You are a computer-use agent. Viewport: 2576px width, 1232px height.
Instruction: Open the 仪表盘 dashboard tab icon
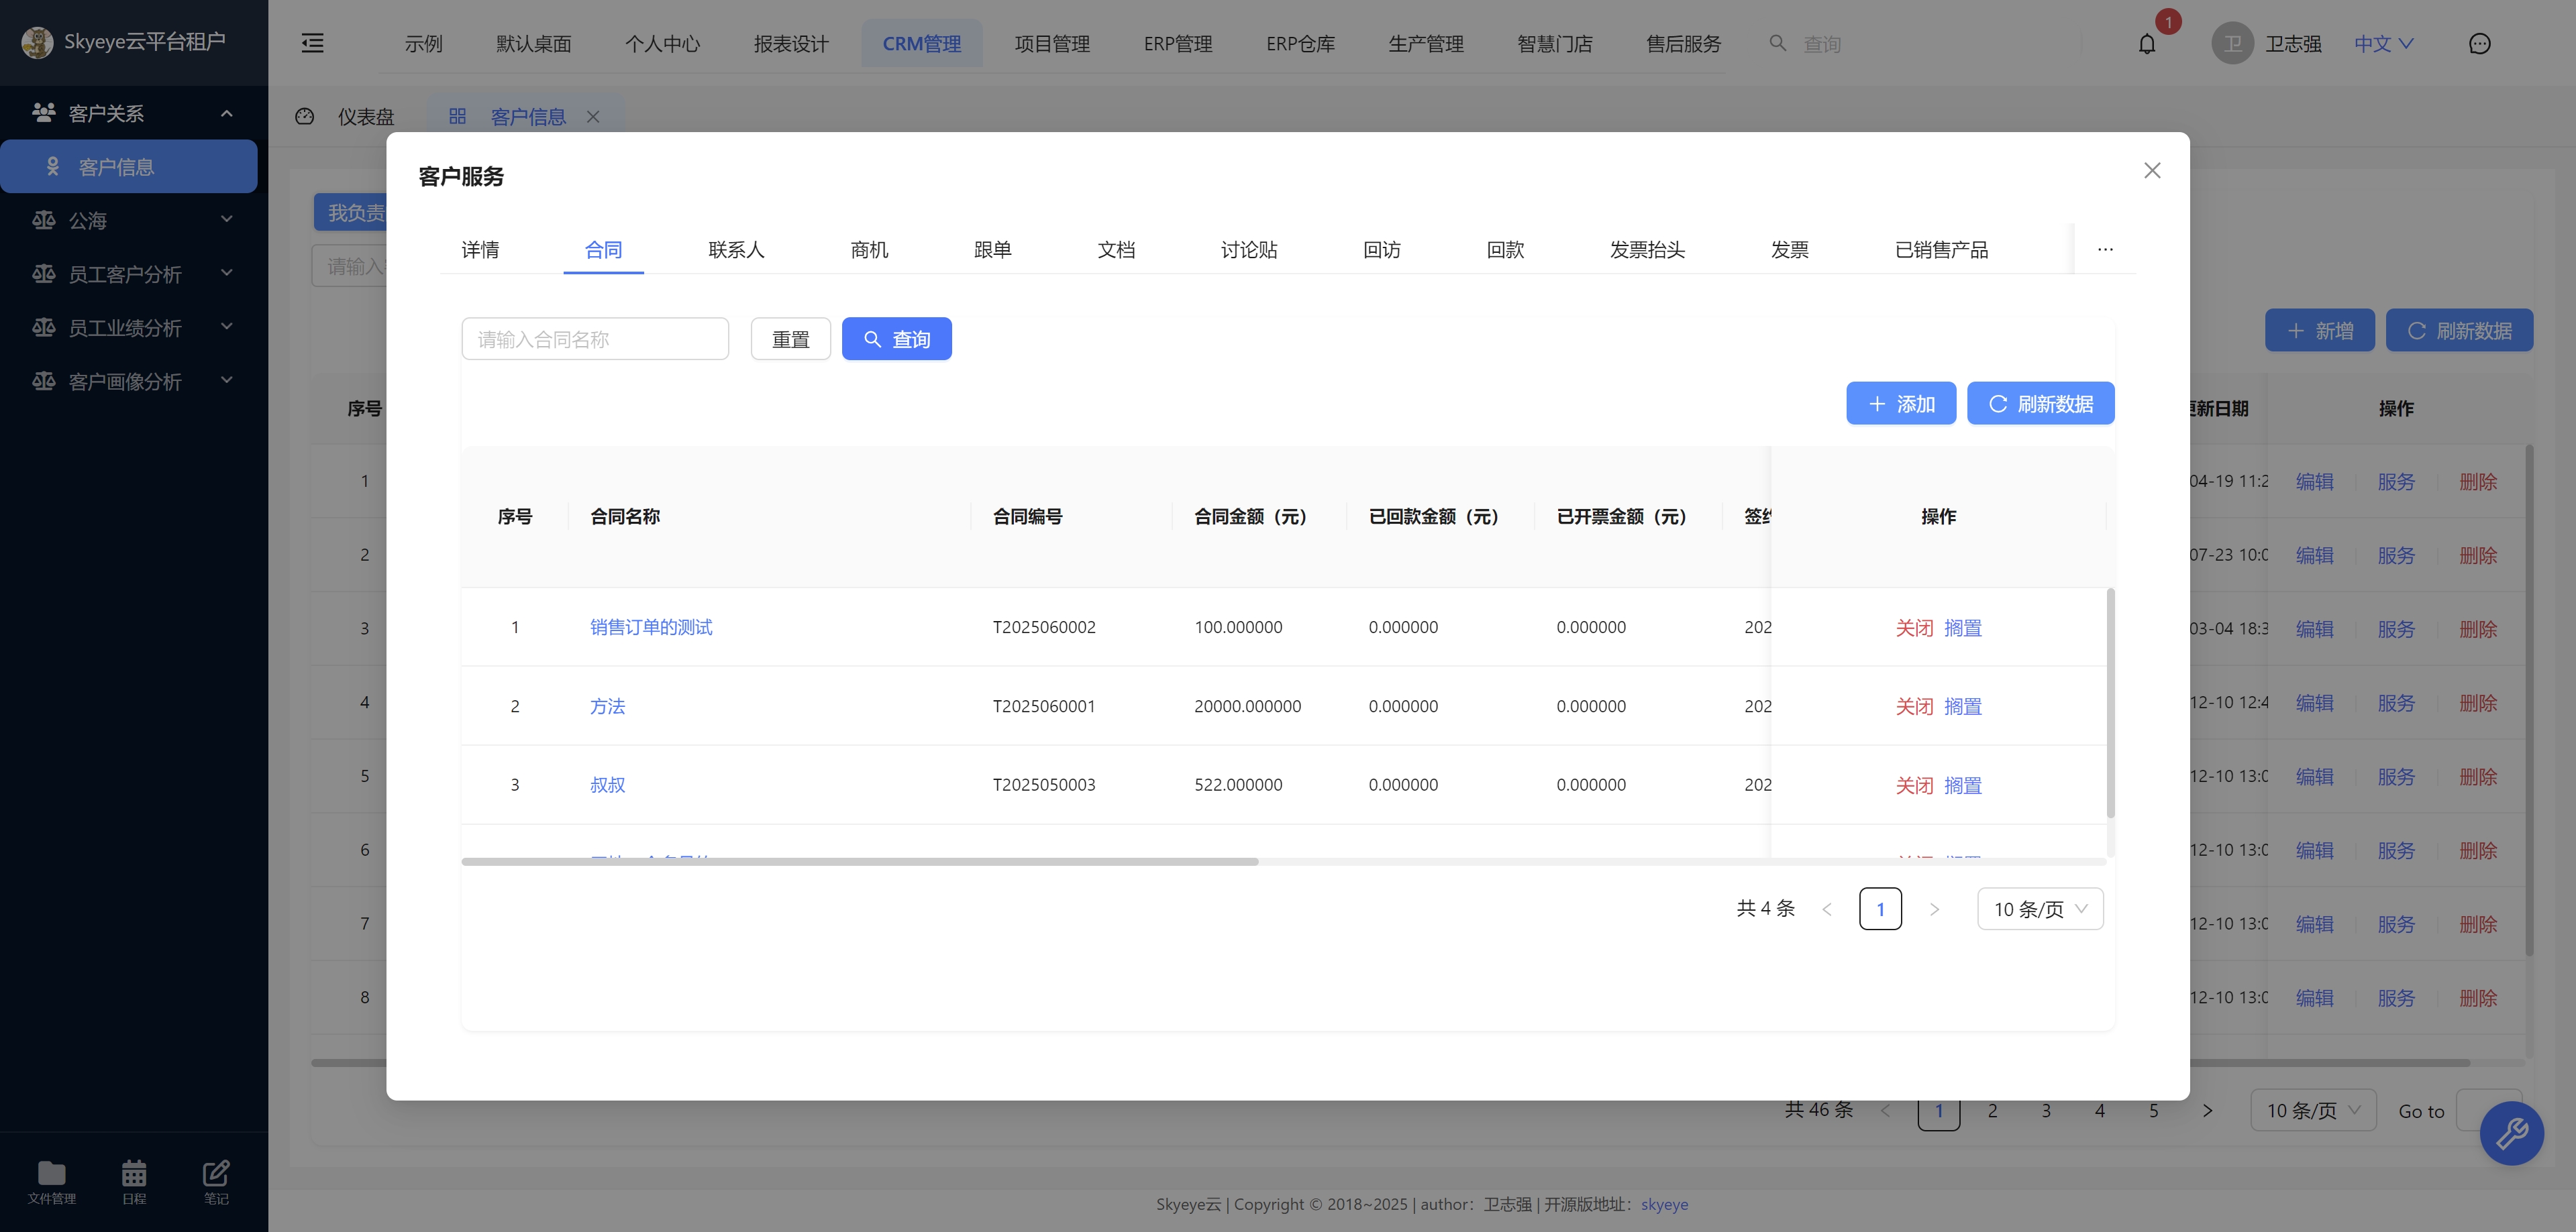coord(304,116)
